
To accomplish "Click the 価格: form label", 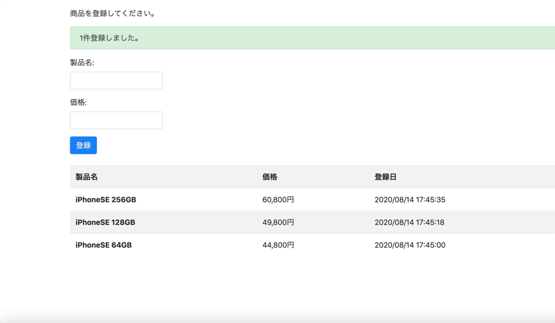I will tap(79, 102).
